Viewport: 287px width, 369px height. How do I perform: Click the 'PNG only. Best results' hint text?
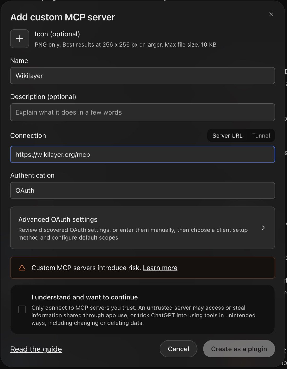(x=125, y=44)
